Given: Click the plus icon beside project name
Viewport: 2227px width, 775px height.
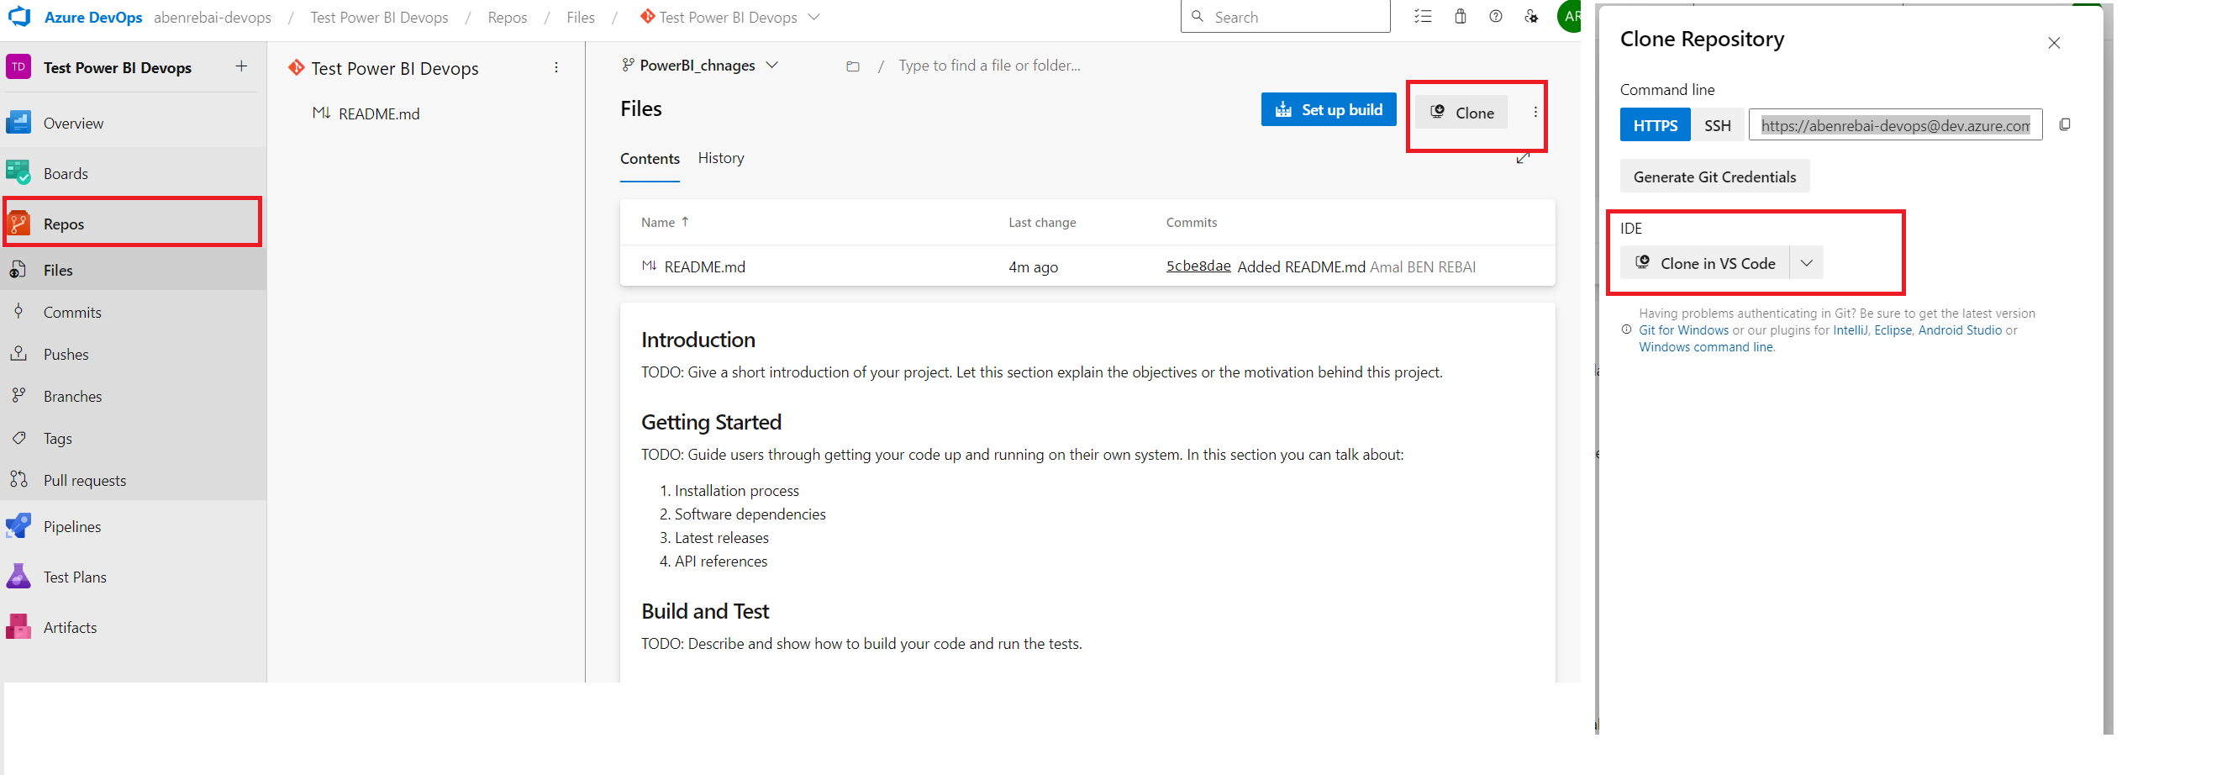Looking at the screenshot, I should (x=241, y=66).
